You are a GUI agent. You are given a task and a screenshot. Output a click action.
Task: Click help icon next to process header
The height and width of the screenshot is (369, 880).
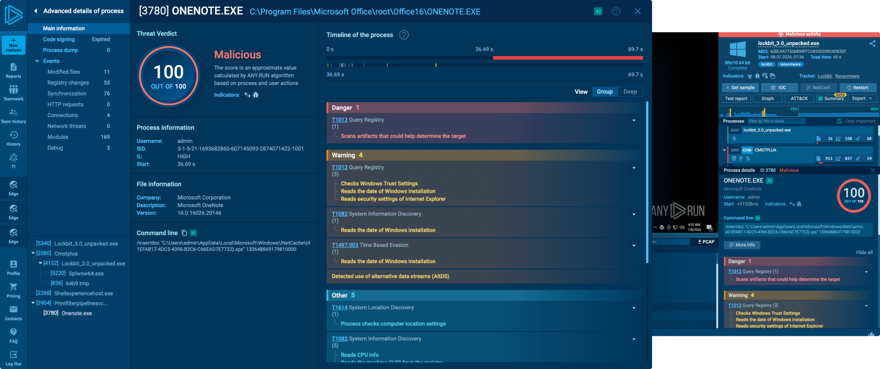[616, 11]
